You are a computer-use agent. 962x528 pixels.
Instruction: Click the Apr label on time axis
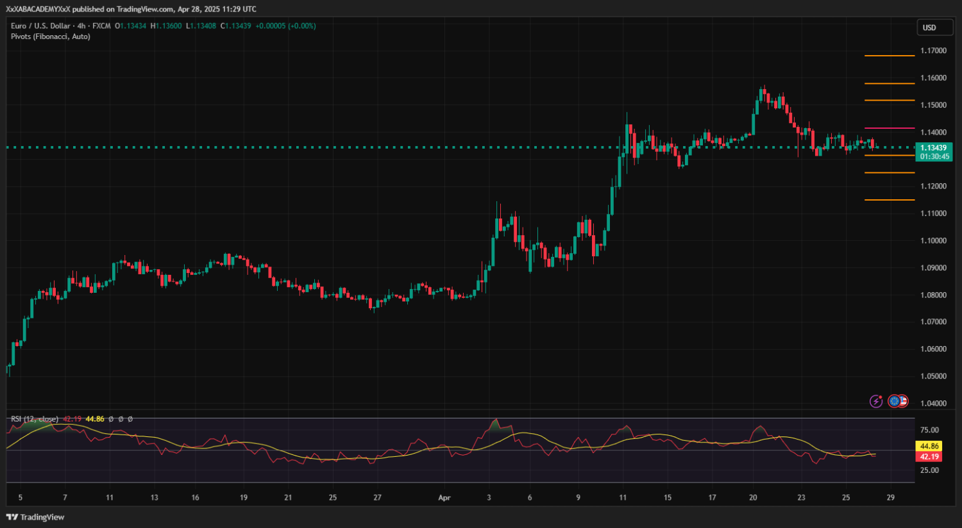[x=444, y=498]
